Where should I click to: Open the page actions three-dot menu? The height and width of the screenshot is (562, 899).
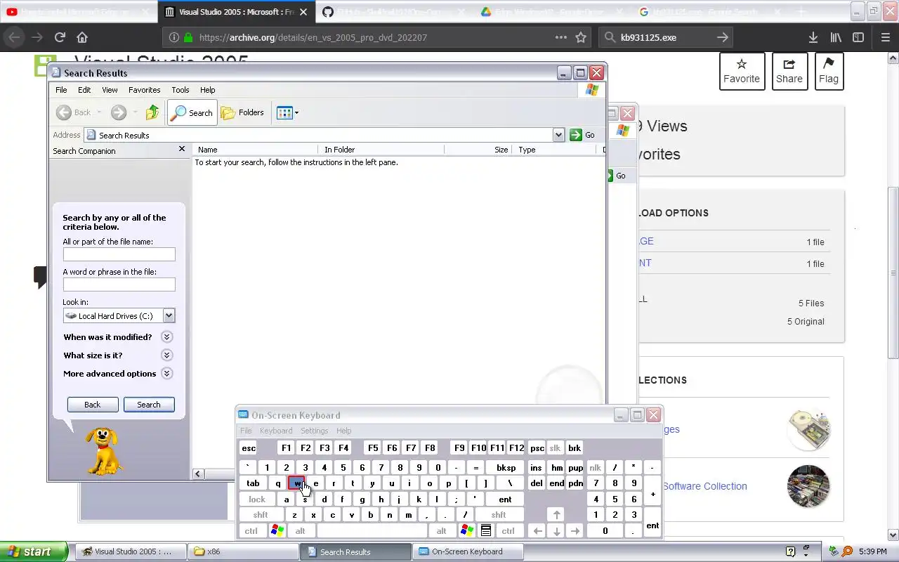560,37
